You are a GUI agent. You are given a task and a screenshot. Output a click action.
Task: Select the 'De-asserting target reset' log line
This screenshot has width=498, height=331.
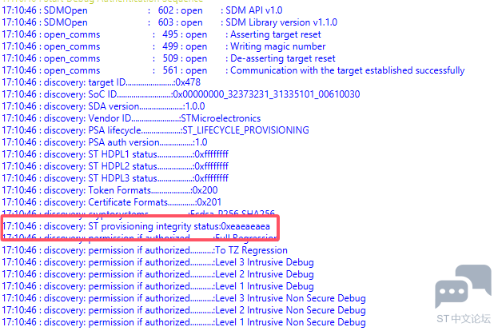point(169,59)
